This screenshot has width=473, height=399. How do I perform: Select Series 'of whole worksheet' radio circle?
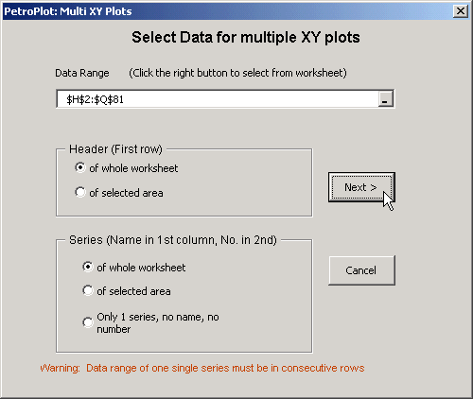click(88, 267)
